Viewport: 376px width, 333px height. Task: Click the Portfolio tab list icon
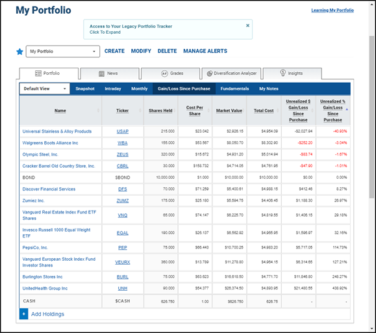pos(38,73)
